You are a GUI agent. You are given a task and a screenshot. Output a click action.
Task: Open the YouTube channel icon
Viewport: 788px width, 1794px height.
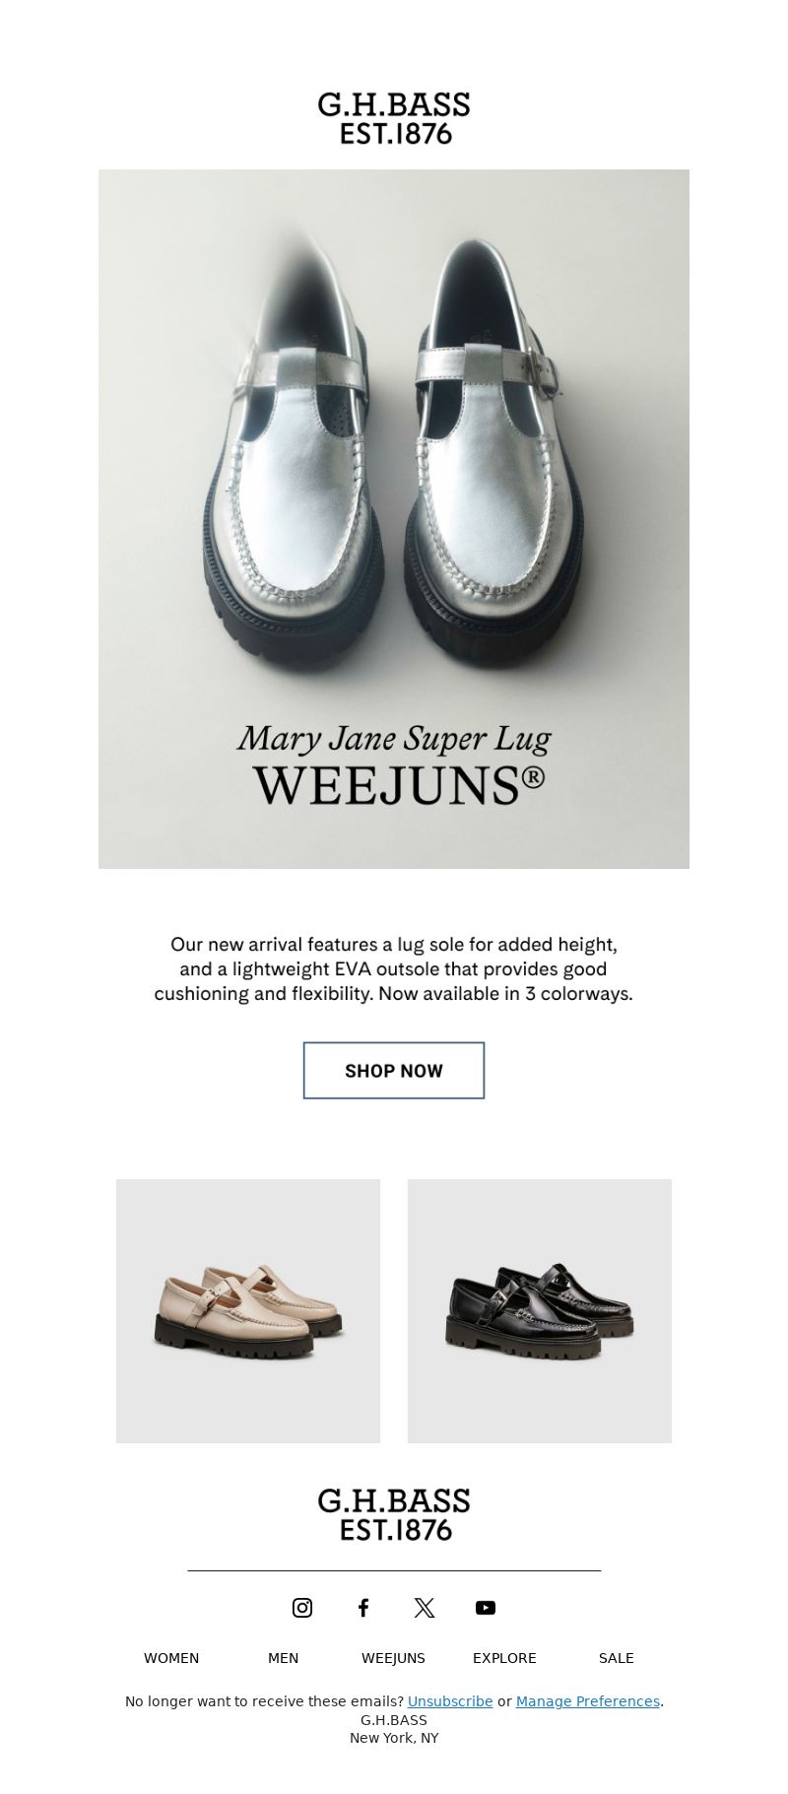[x=486, y=1608]
